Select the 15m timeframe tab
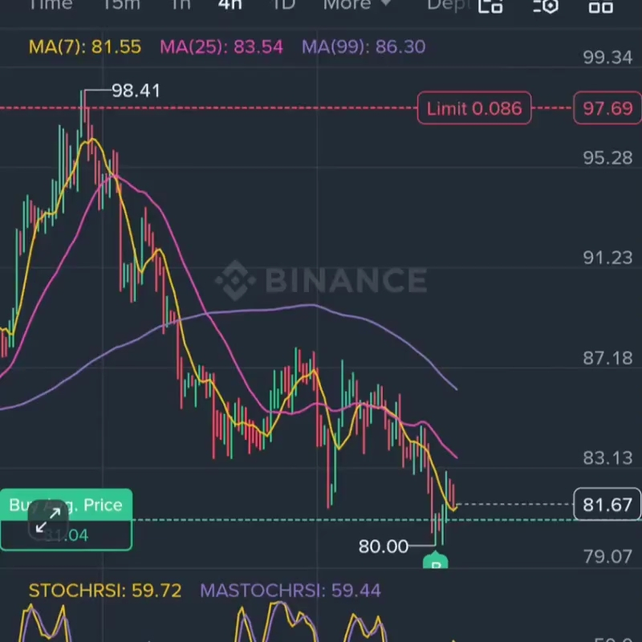 coord(121,5)
